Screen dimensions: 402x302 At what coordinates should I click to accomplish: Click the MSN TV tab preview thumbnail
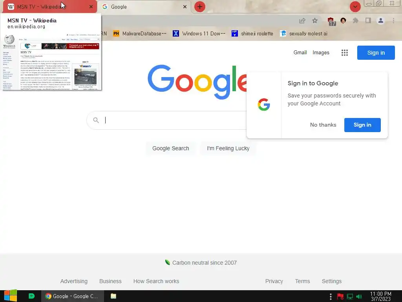click(x=51, y=61)
